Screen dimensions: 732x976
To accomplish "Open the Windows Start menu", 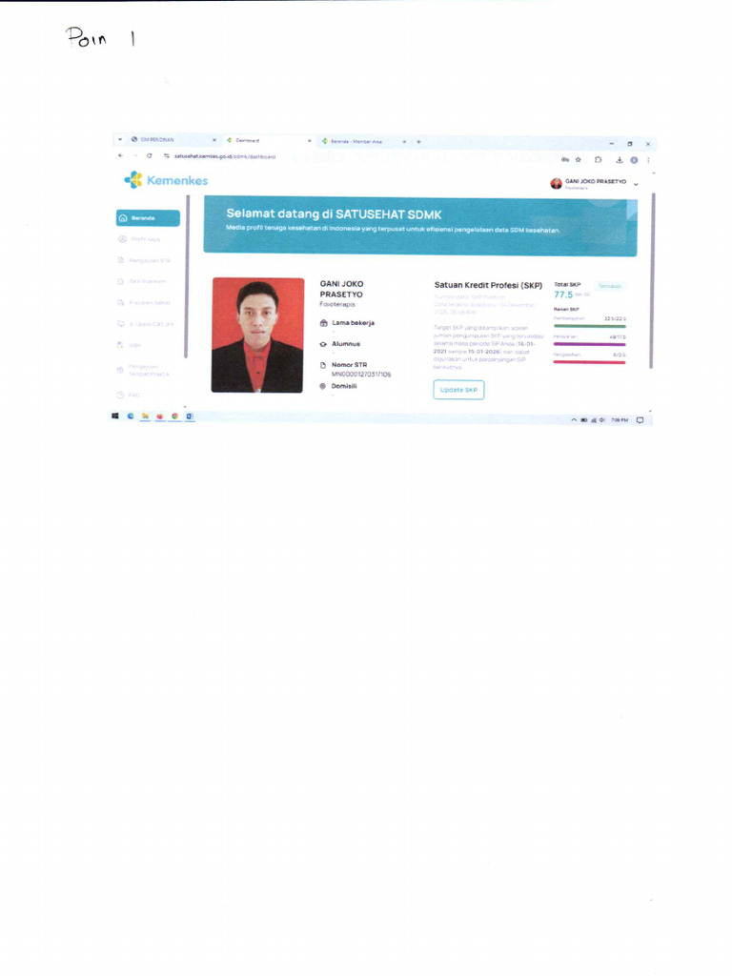I will tap(115, 416).
